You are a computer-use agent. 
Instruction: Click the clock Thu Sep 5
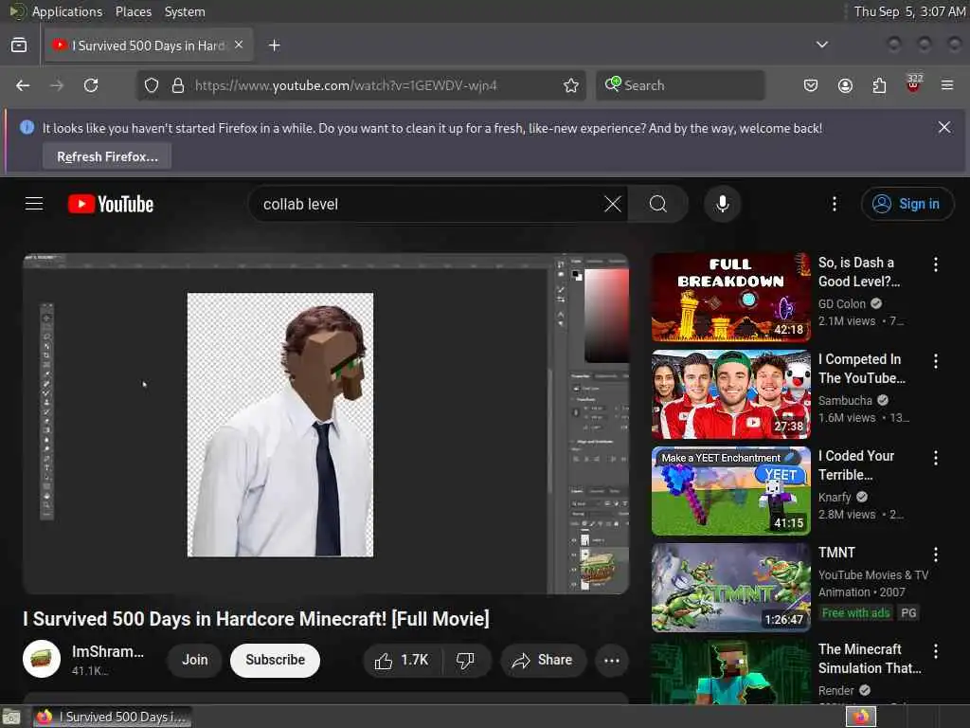tap(908, 11)
